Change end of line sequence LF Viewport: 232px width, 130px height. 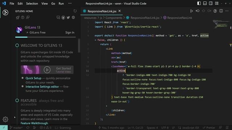(x=173, y=127)
